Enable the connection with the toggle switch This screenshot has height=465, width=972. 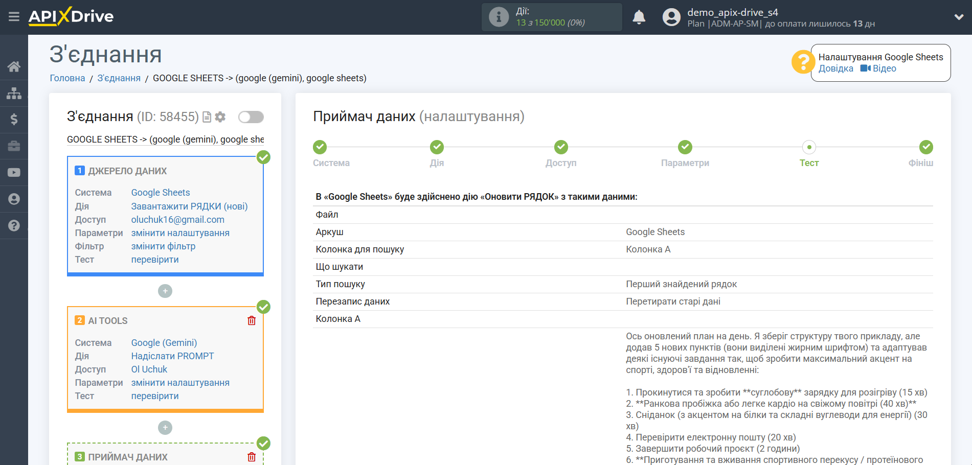(x=250, y=117)
